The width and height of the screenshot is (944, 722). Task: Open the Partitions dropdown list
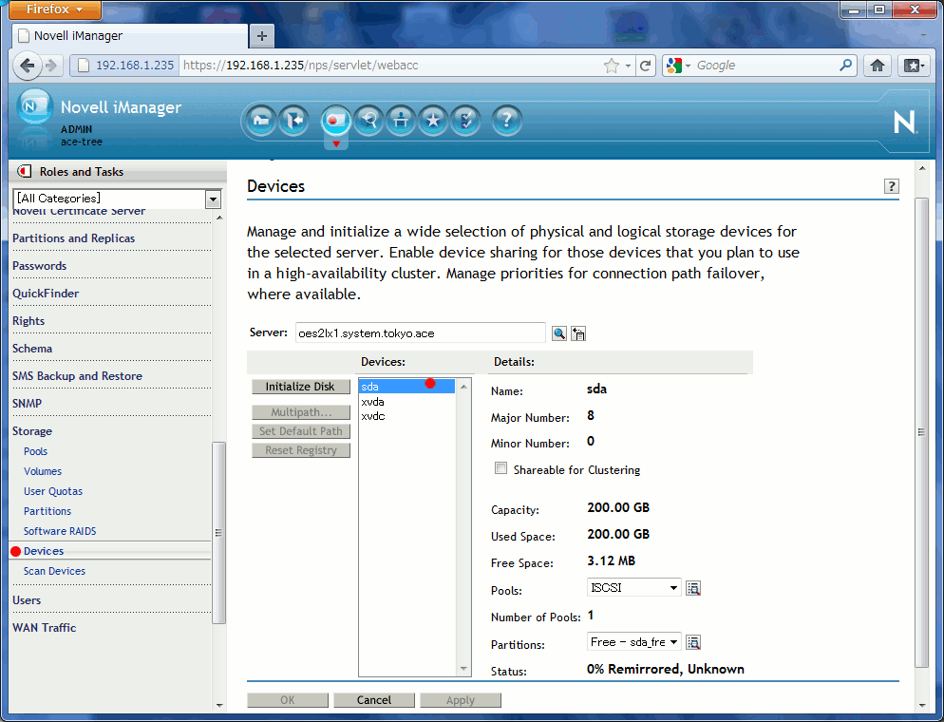tap(634, 642)
